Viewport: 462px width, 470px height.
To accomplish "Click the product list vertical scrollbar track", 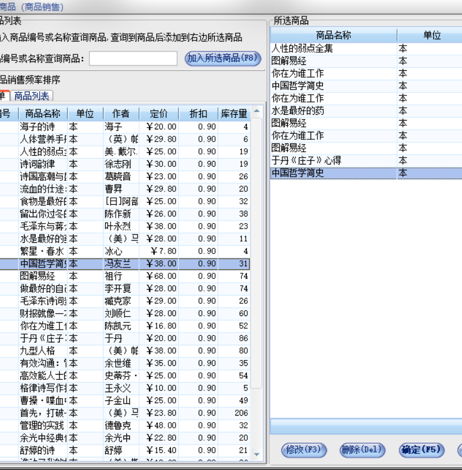I will coord(256,282).
